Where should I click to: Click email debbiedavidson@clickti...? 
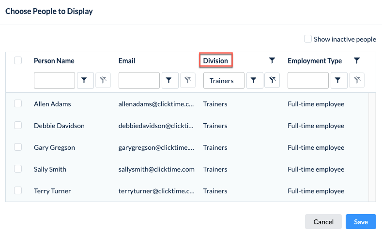[x=156, y=126]
